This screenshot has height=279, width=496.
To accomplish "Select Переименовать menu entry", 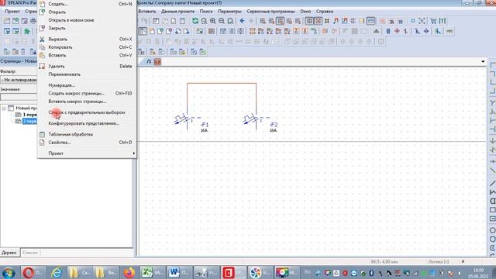I will 64,74.
